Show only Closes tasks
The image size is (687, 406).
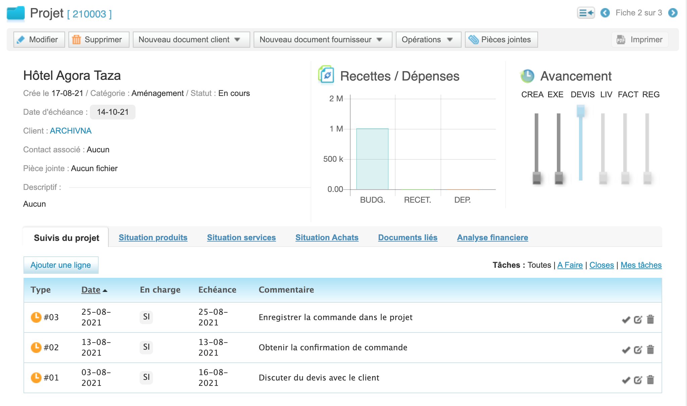click(x=601, y=265)
